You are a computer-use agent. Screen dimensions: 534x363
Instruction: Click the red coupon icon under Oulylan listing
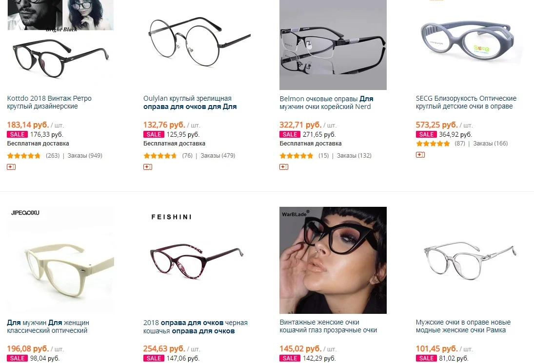147,167
